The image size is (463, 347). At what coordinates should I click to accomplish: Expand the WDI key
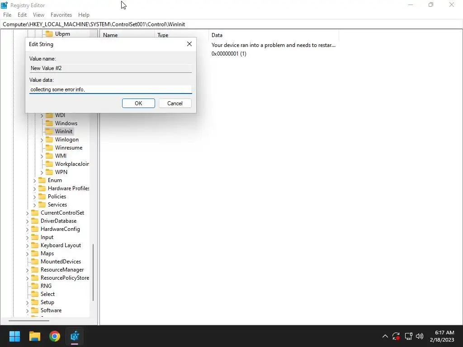pyautogui.click(x=42, y=115)
